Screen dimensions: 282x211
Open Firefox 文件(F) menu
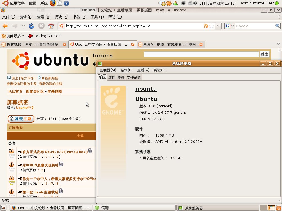coord(9,17)
